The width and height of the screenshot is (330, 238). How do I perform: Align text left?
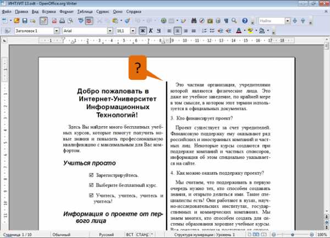tap(169, 31)
